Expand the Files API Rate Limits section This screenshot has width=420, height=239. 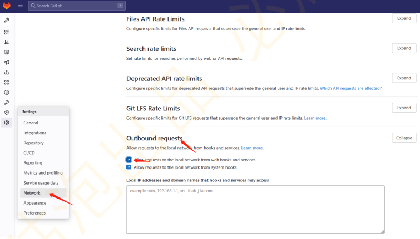point(404,18)
